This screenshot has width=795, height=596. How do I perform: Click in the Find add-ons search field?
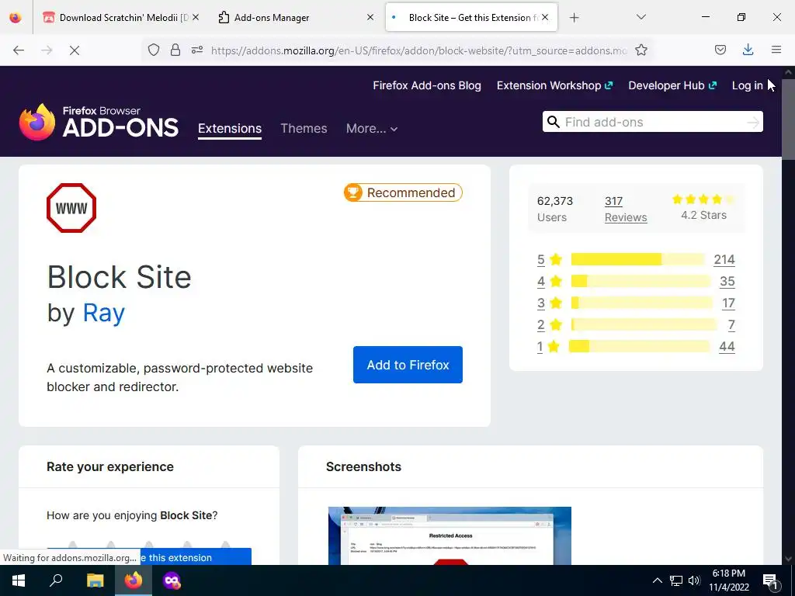pyautogui.click(x=652, y=122)
